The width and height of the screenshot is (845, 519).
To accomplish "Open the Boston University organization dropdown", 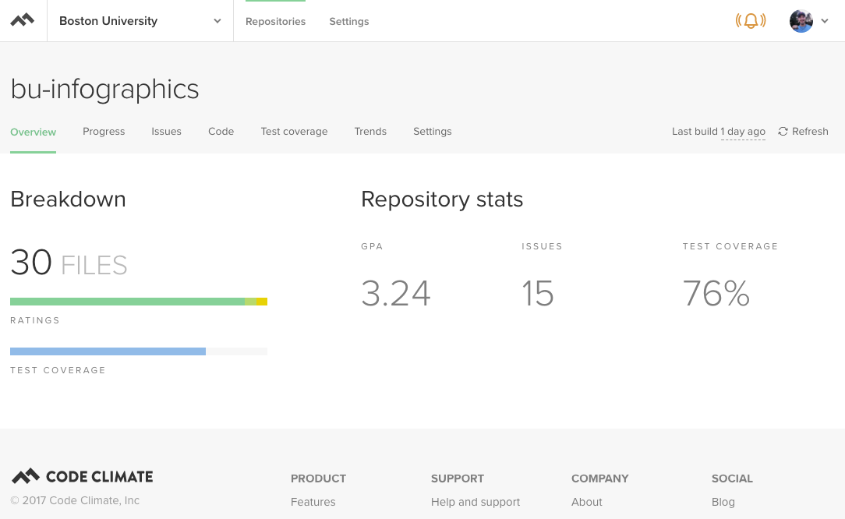I will (140, 21).
